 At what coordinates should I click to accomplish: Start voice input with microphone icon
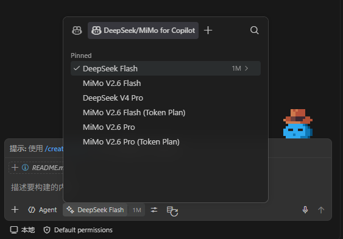pyautogui.click(x=305, y=210)
